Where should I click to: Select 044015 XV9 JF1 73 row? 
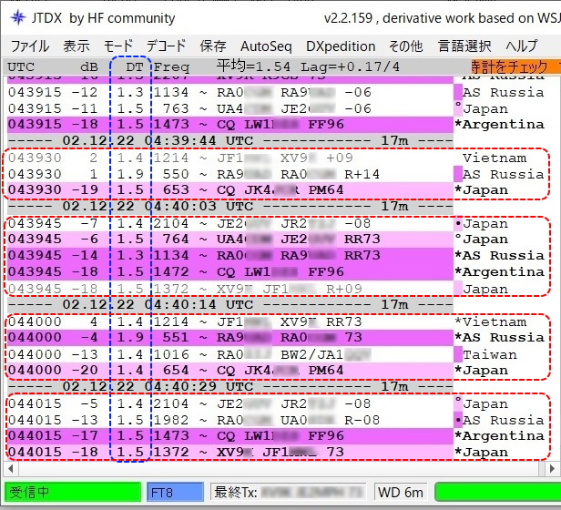coord(230,453)
